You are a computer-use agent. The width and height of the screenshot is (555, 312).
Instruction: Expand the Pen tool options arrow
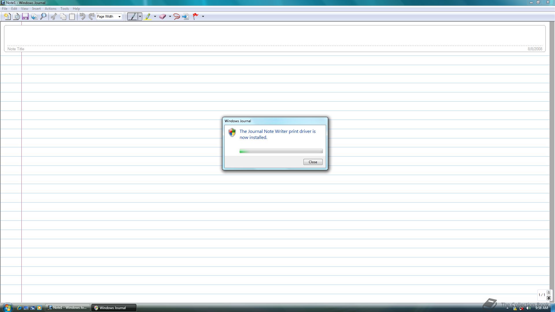pyautogui.click(x=140, y=16)
